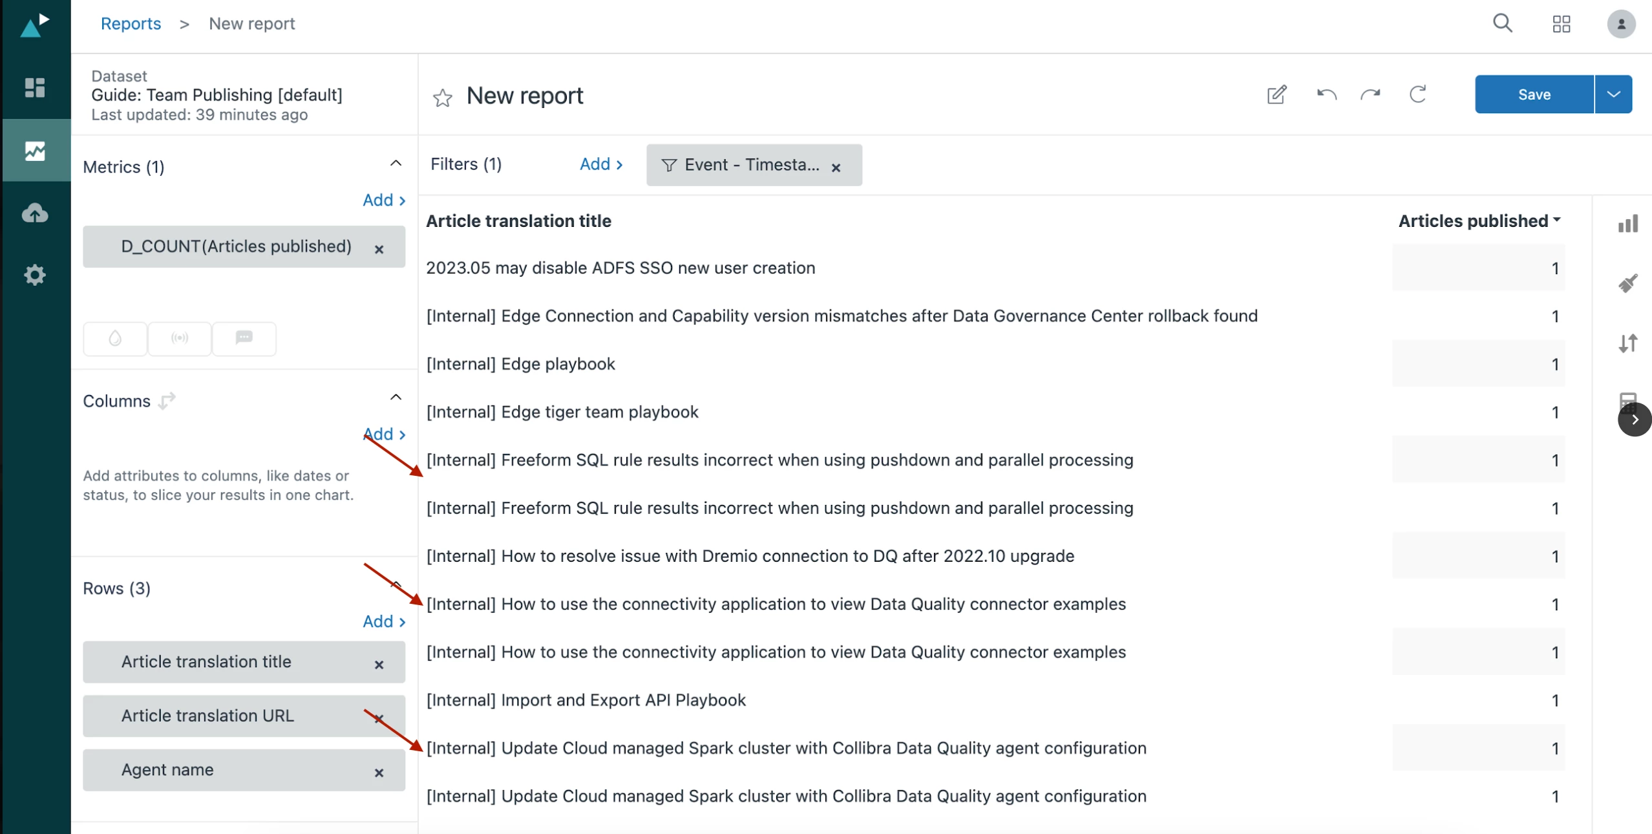This screenshot has width=1652, height=834.
Task: Go to Reports breadcrumb link
Action: point(131,24)
